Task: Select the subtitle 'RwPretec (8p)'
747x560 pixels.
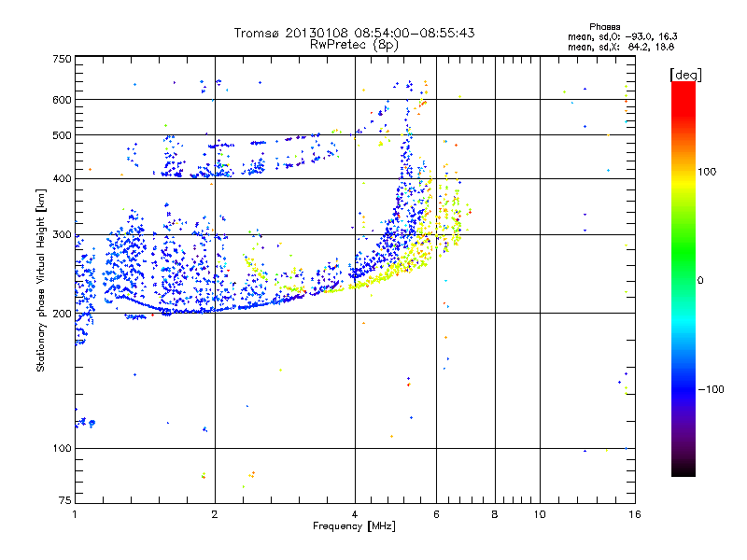Action: click(354, 45)
